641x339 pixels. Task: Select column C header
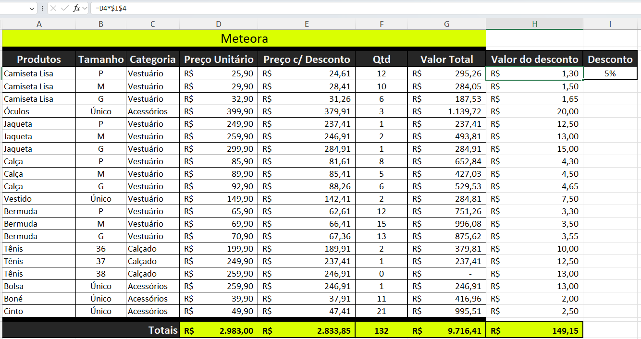[153, 24]
